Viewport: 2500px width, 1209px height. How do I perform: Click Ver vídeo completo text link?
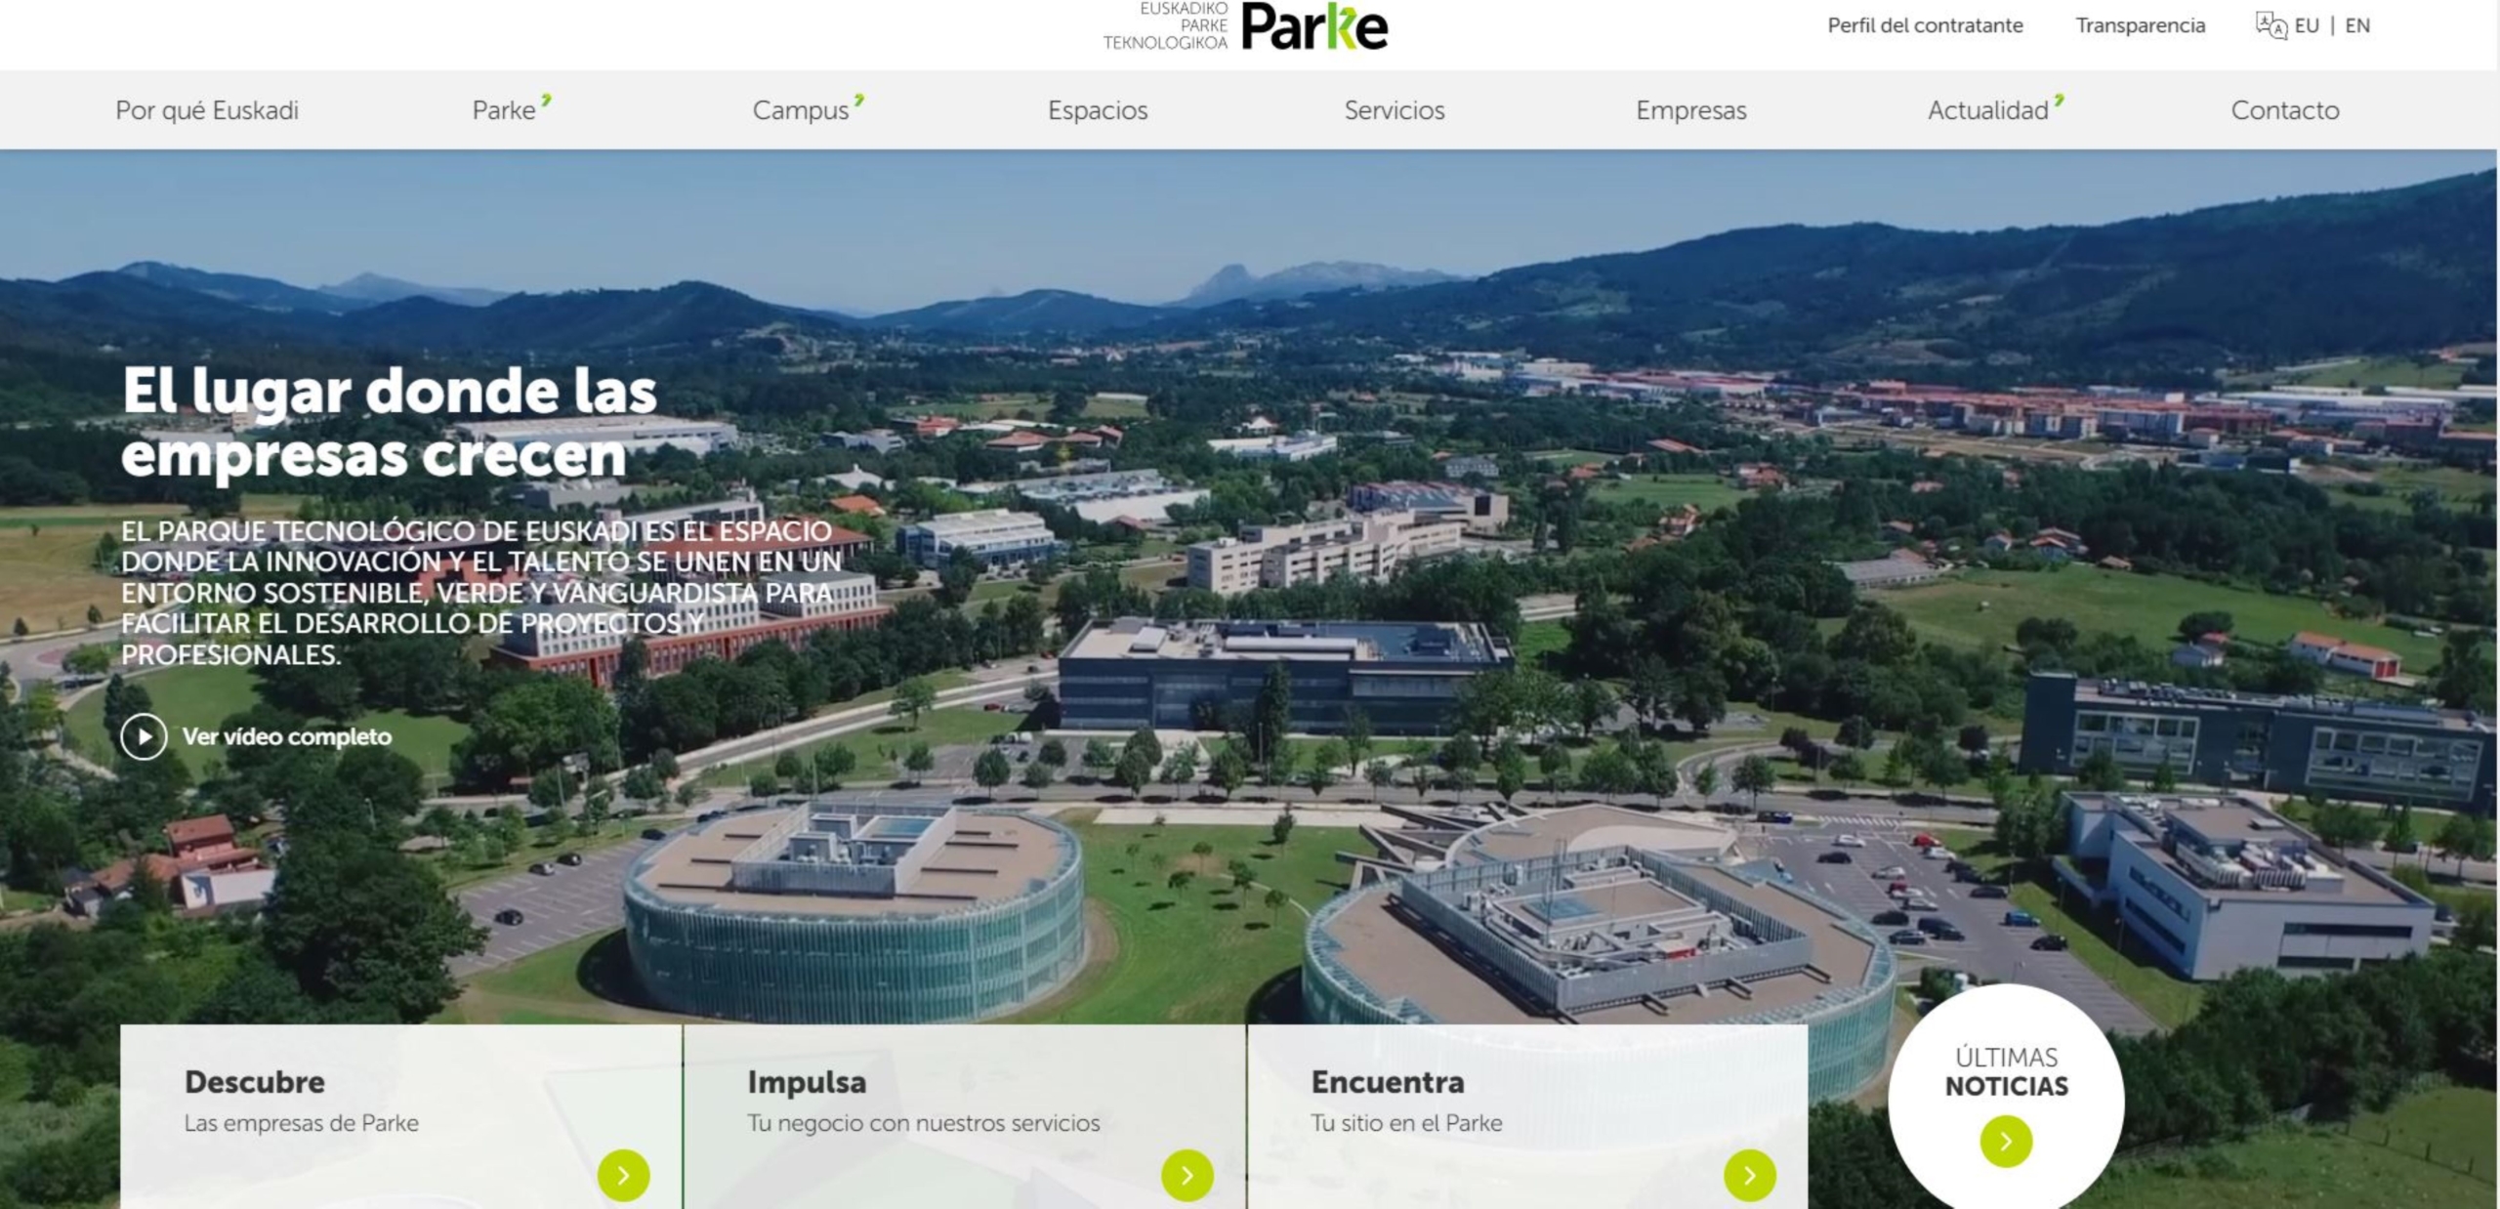[x=287, y=736]
